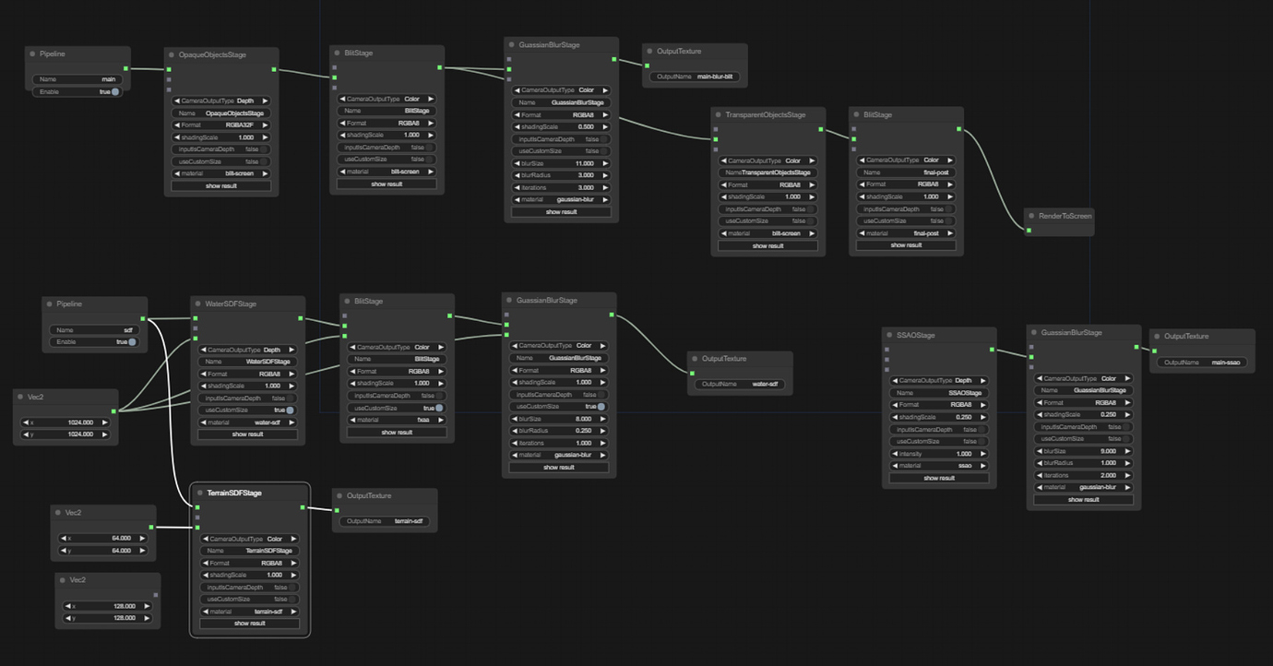Click the green output socket of WaterSDFStage
This screenshot has height=666, width=1273.
coord(303,316)
